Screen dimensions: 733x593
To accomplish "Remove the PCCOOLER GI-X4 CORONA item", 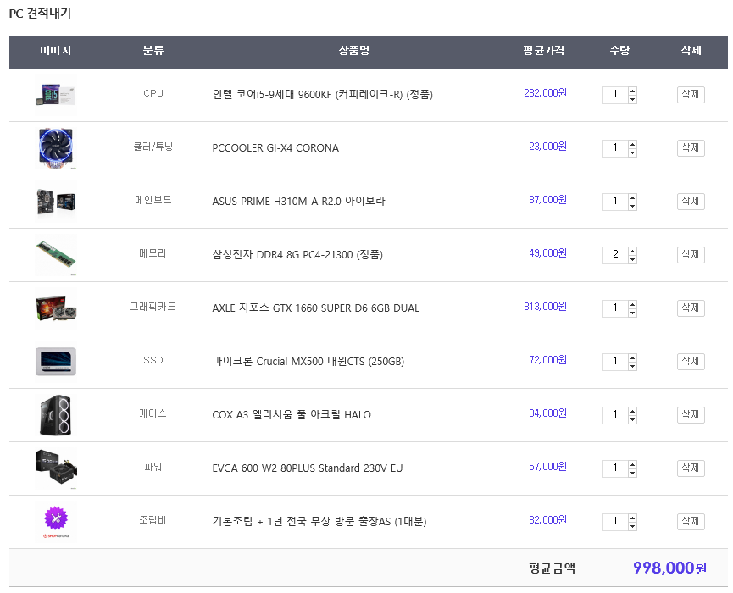I will [x=691, y=147].
